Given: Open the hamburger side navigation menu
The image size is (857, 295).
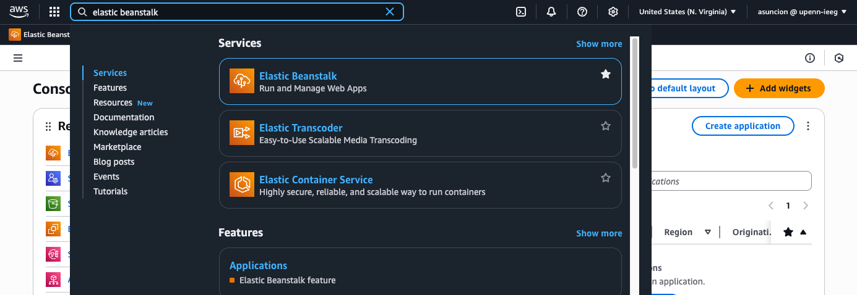Looking at the screenshot, I should (x=18, y=58).
